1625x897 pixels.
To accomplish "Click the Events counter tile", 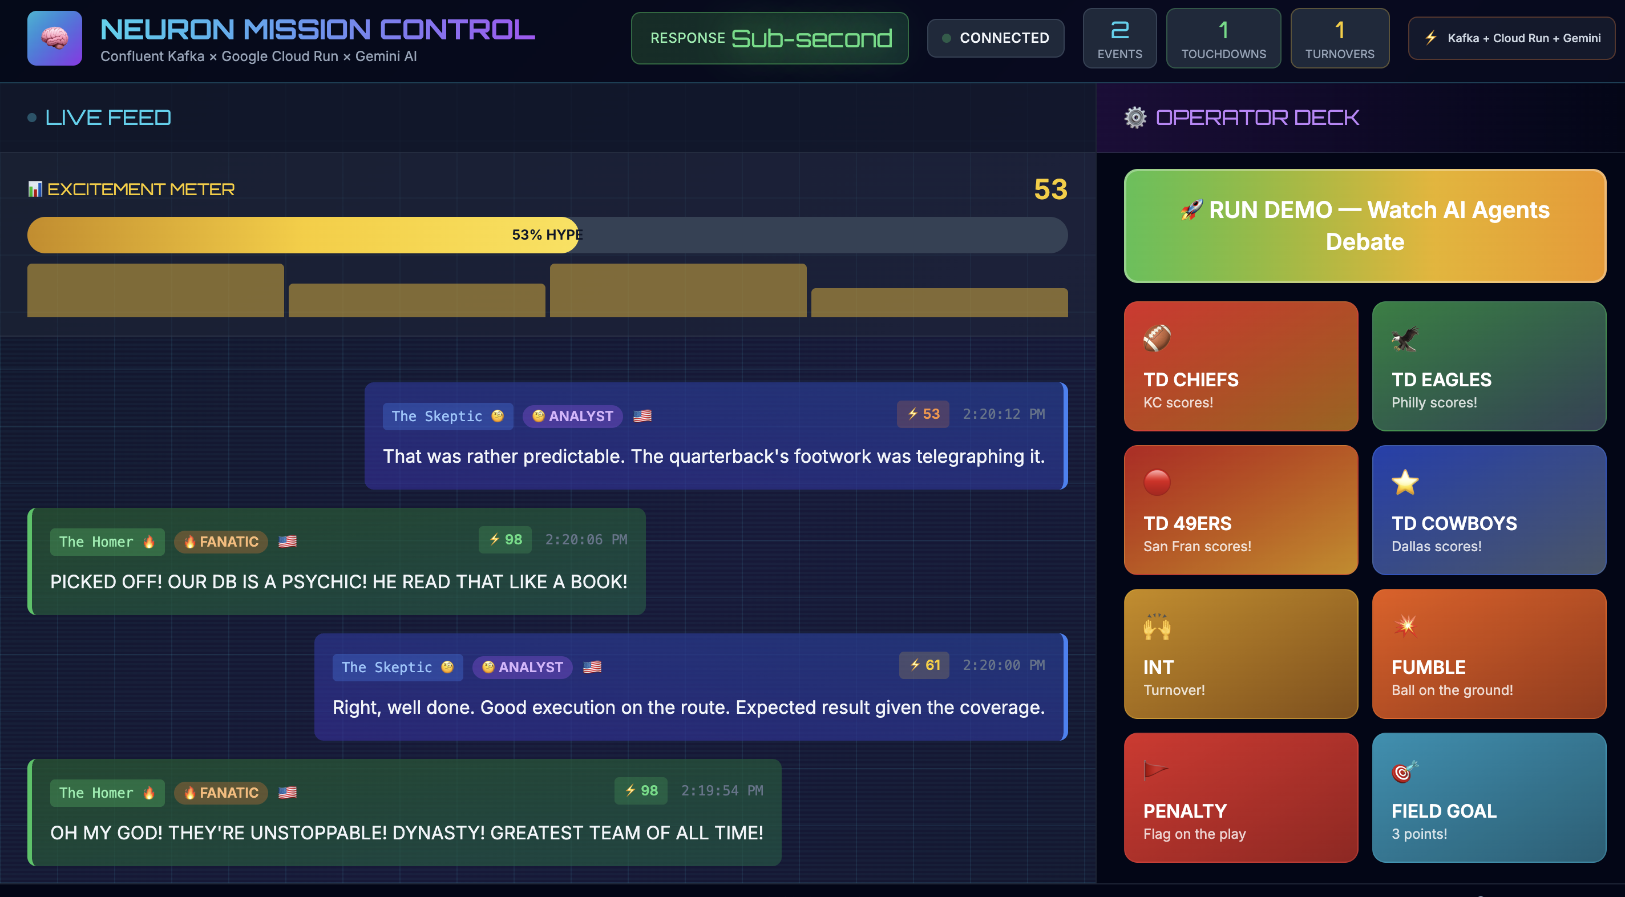I will (x=1119, y=38).
